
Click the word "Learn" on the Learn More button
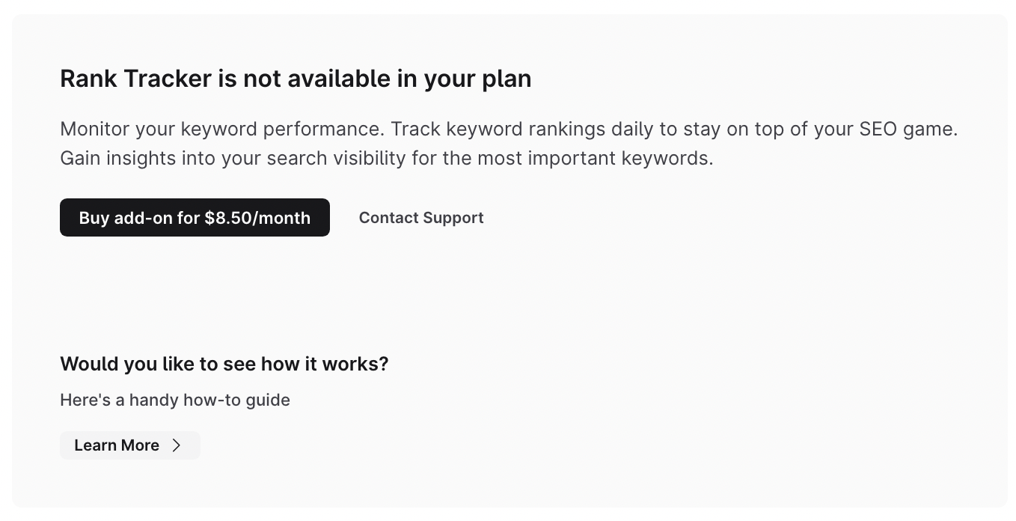point(95,445)
